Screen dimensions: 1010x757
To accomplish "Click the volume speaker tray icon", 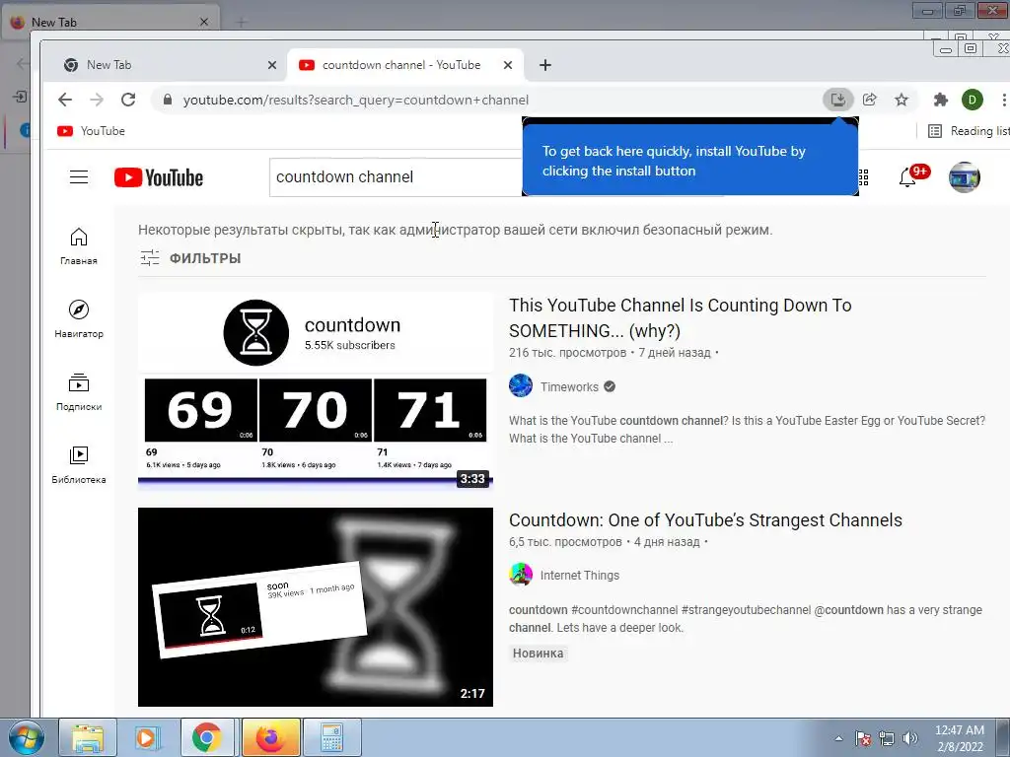I will (910, 738).
